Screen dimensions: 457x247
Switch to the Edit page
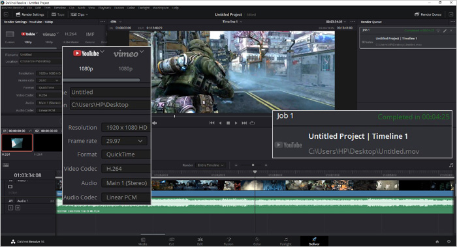(200, 241)
